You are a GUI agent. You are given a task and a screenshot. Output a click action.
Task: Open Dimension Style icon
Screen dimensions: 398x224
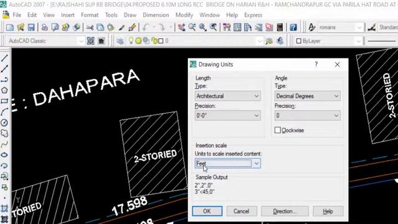[372, 27]
